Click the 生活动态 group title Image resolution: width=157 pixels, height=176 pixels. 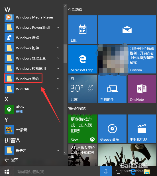tap(75, 10)
